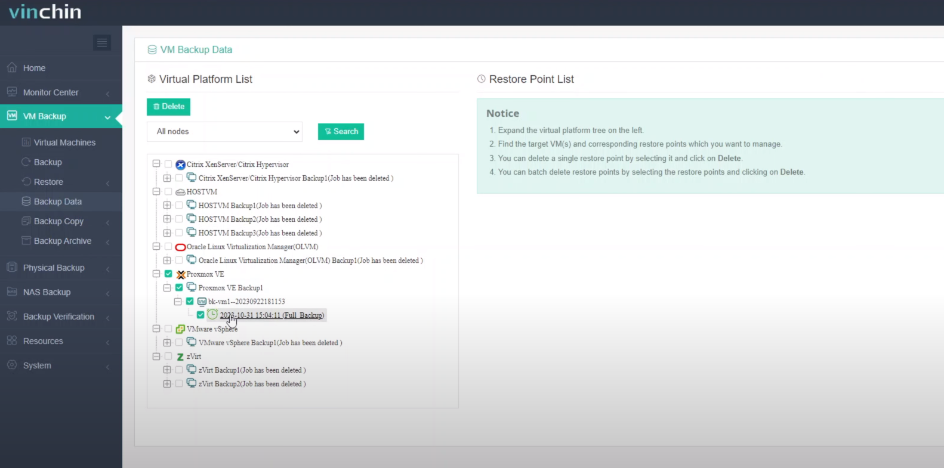Viewport: 944px width, 468px height.
Task: Expand the Citrix Hypervisor Backup1 node
Action: (167, 178)
